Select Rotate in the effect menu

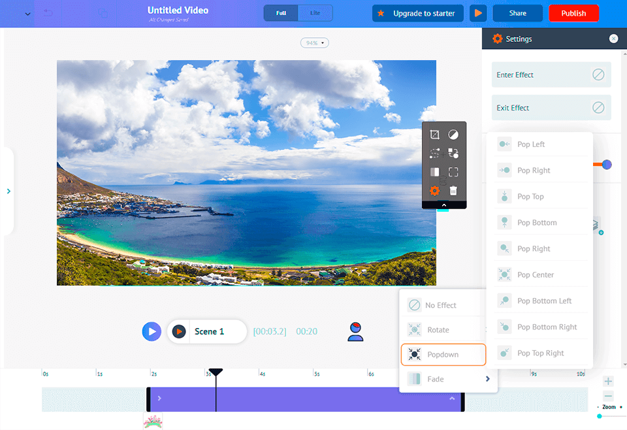coord(442,329)
